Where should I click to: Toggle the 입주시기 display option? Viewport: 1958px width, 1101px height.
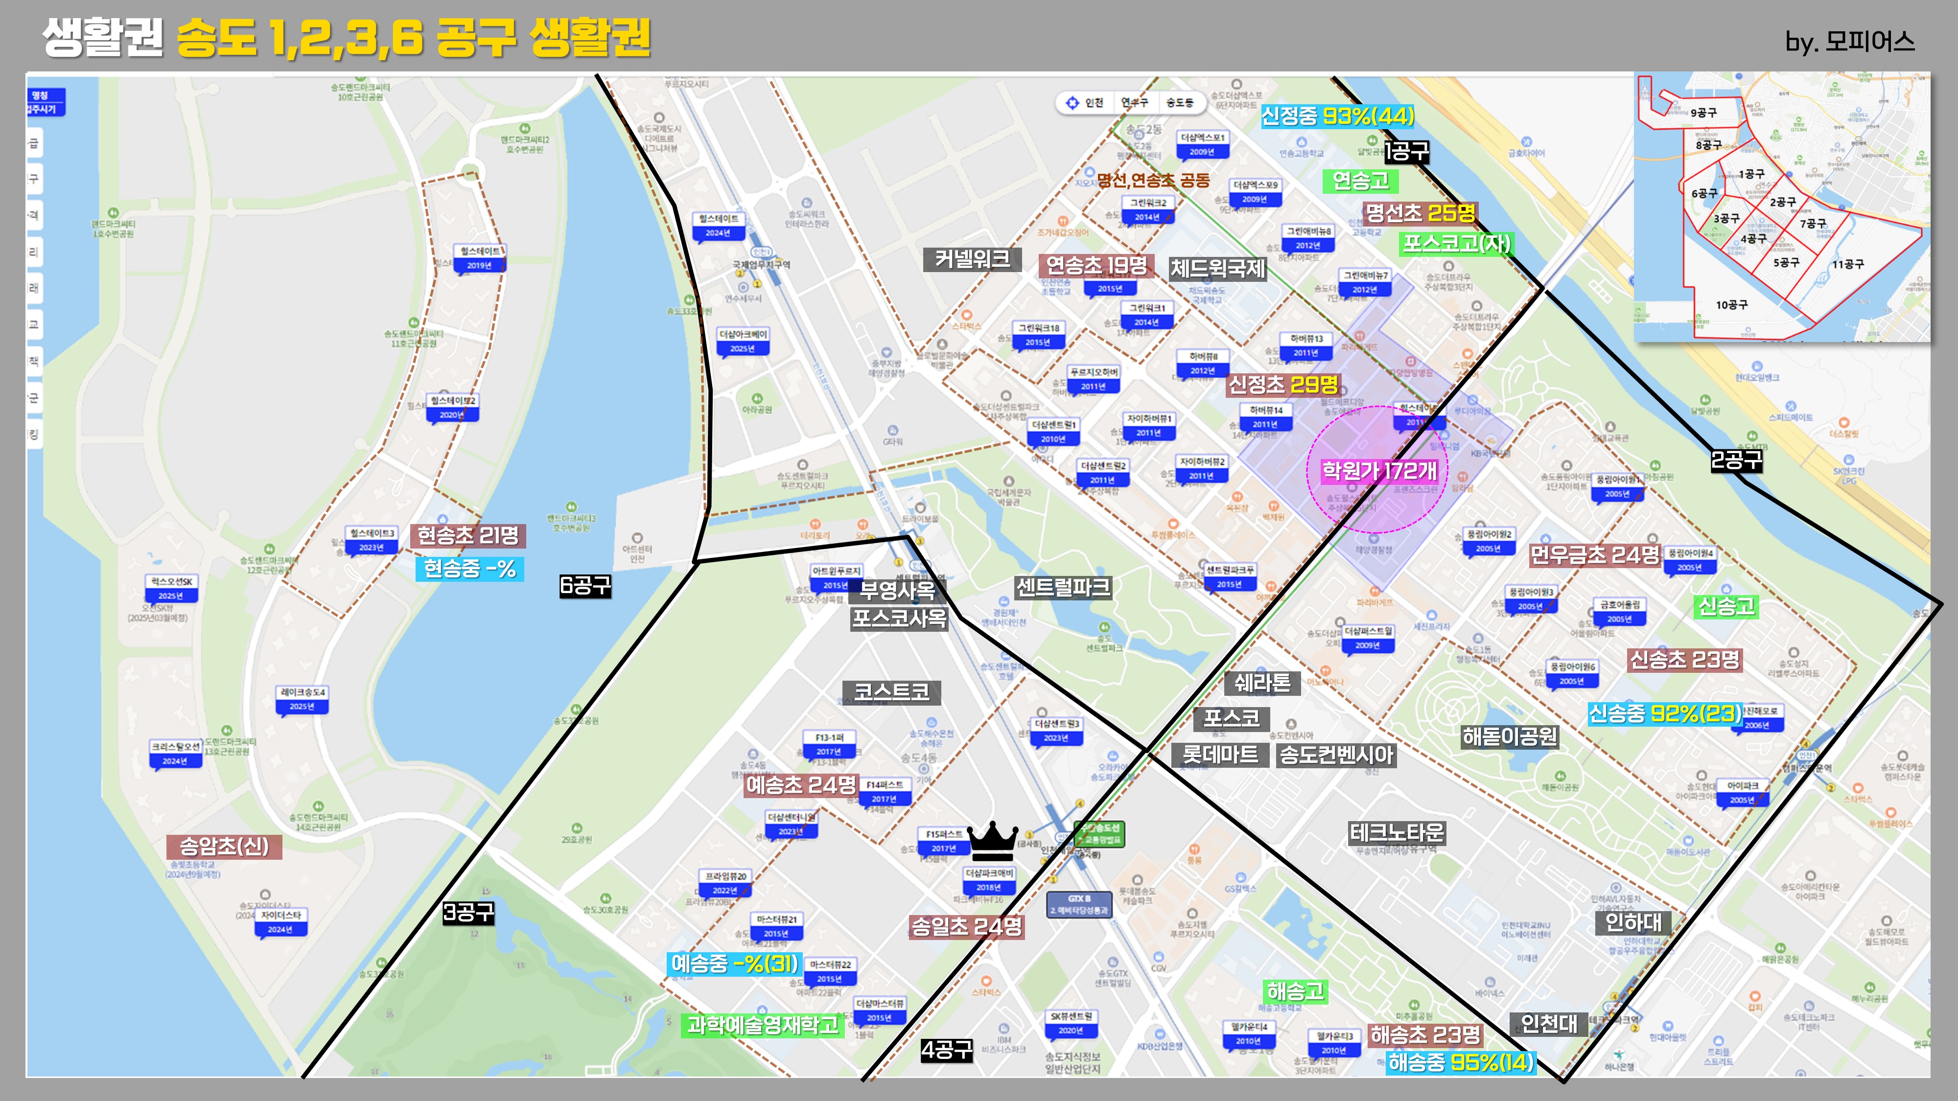pyautogui.click(x=43, y=110)
